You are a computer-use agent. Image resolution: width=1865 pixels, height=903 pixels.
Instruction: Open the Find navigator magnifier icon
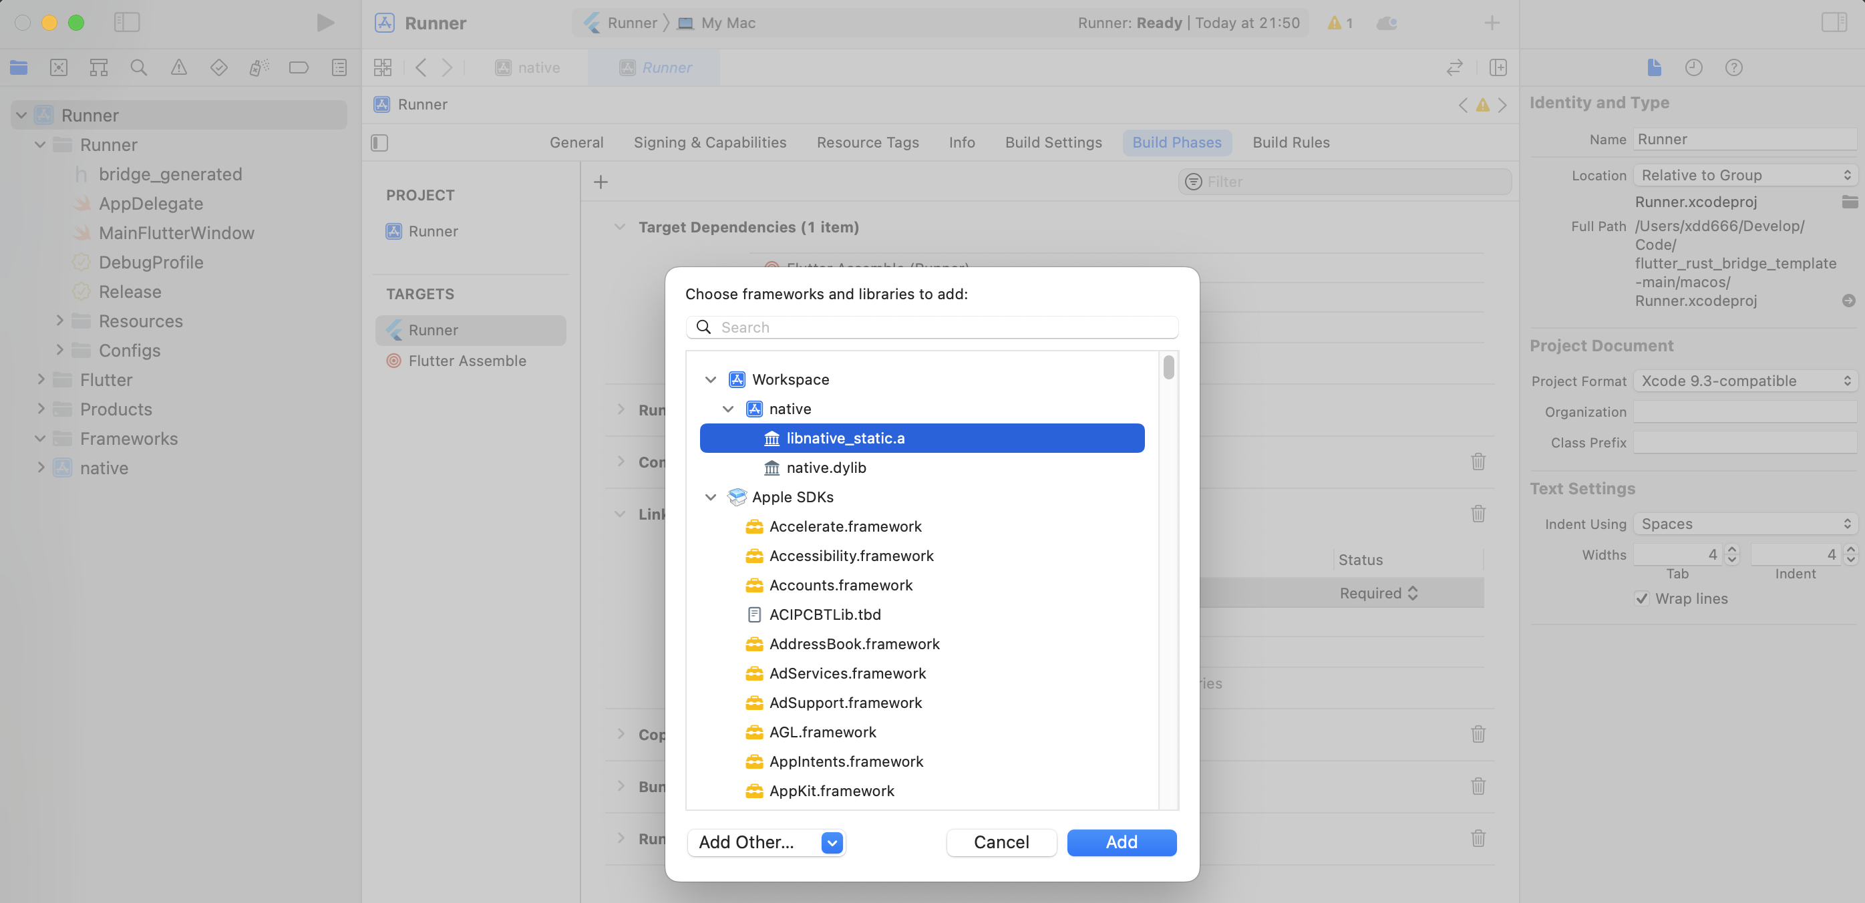point(138,67)
